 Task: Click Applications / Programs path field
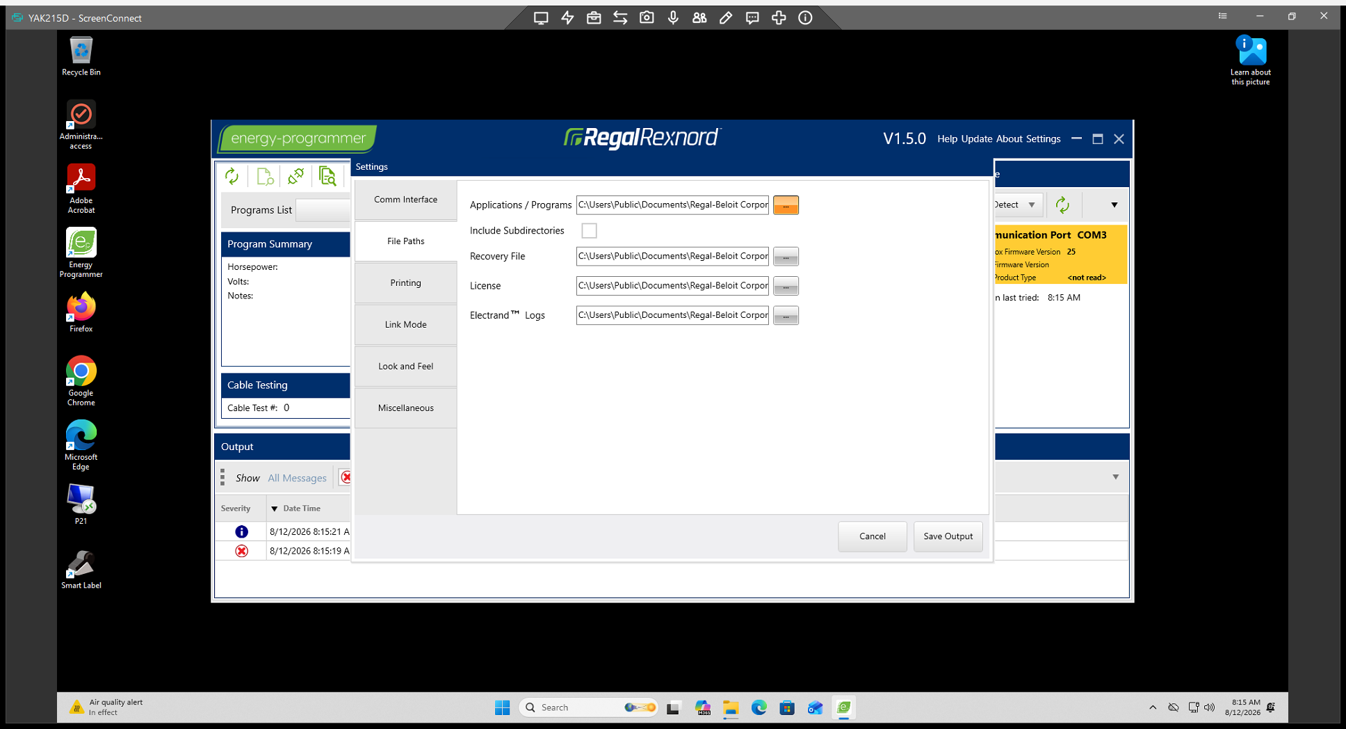672,205
